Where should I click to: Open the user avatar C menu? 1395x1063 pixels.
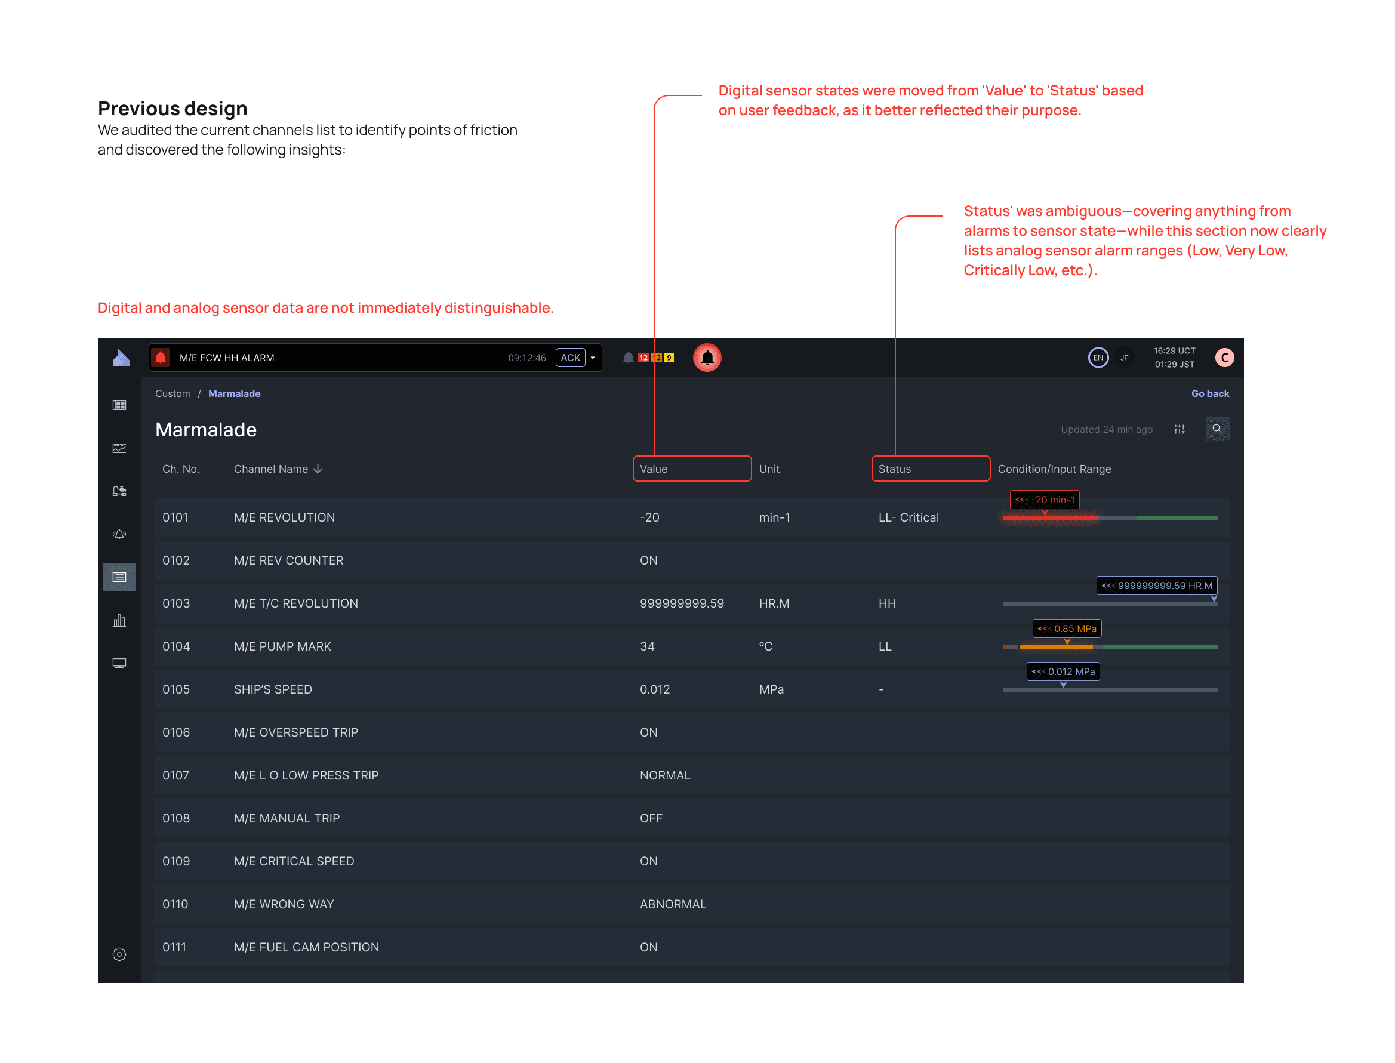coord(1224,358)
